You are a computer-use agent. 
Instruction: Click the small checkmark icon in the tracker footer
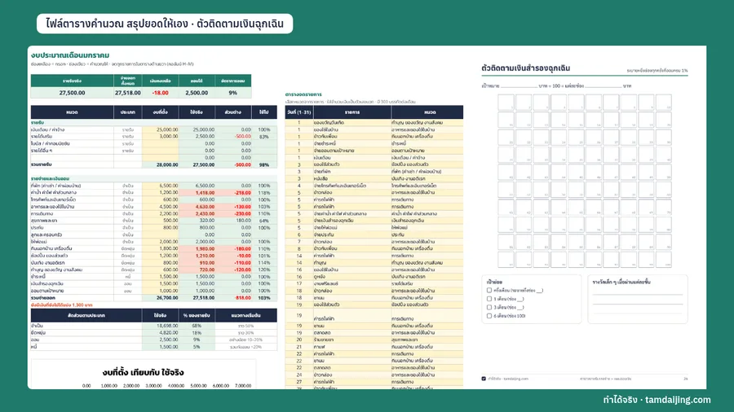[x=484, y=379]
